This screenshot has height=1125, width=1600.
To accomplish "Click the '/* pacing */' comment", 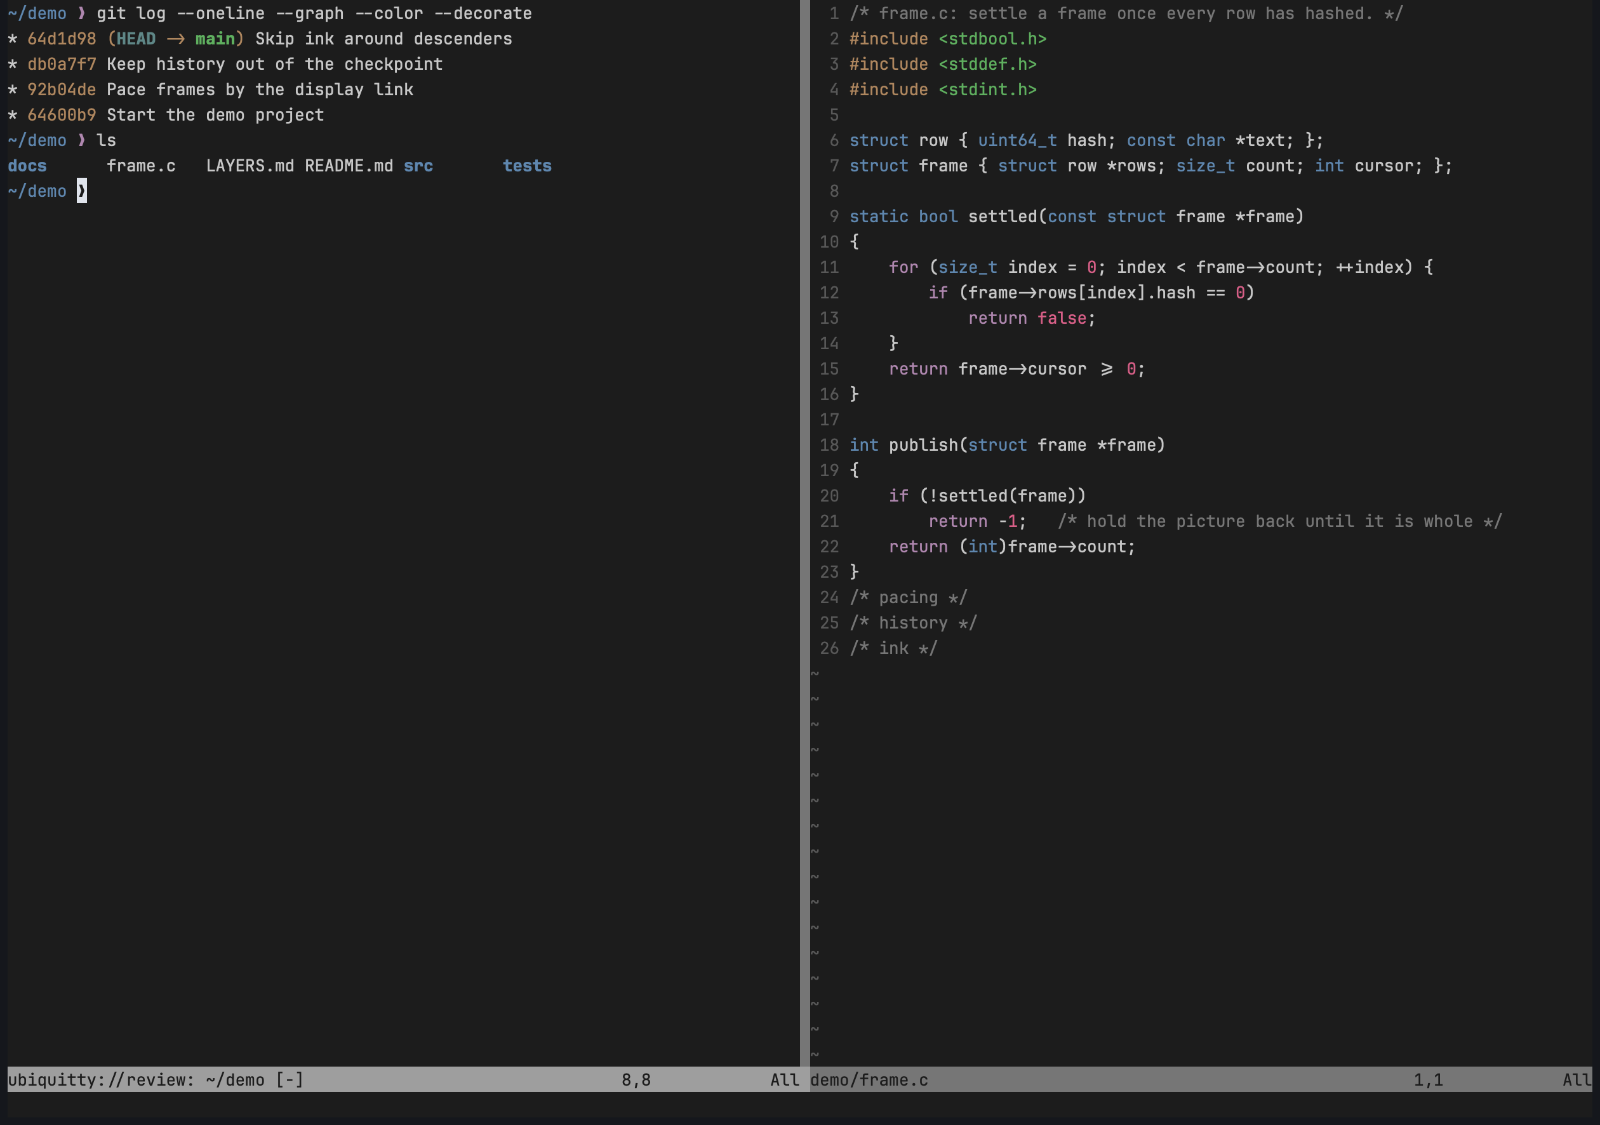I will click(908, 597).
